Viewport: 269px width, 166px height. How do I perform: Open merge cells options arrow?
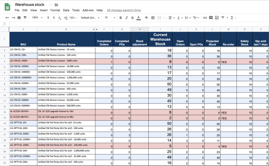click(x=164, y=18)
